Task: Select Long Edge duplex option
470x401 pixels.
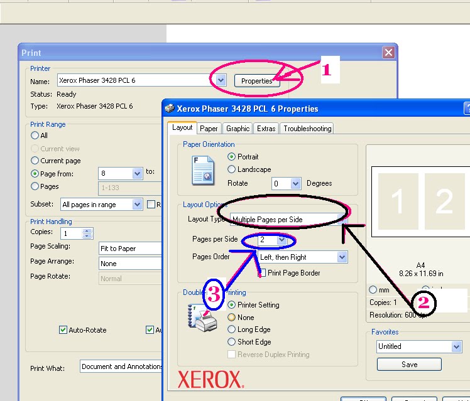Action: point(231,329)
